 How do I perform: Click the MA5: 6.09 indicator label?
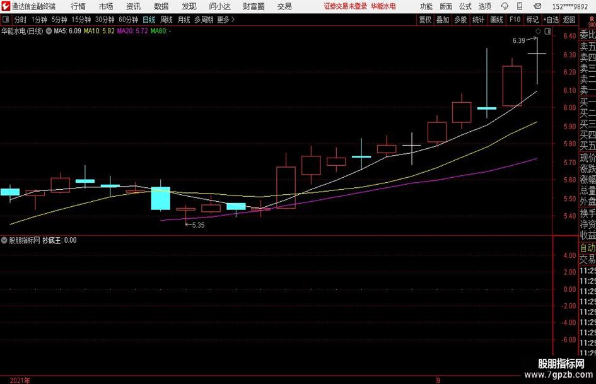pyautogui.click(x=67, y=31)
